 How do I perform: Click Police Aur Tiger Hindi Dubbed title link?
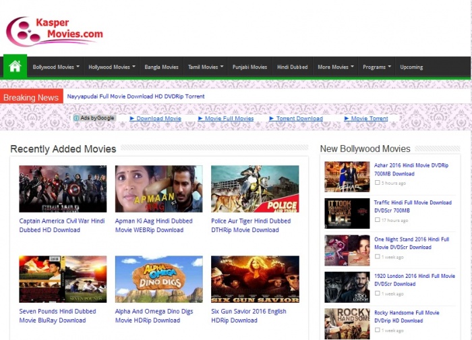[x=251, y=225]
